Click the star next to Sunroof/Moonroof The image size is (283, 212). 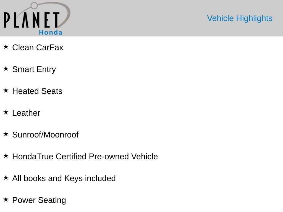(x=6, y=134)
